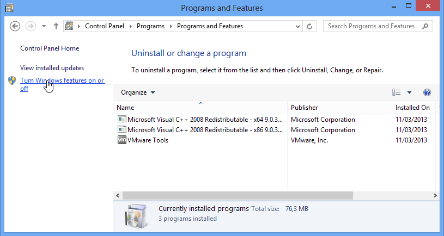Click the Back navigation arrow
The image size is (444, 236).
point(15,26)
